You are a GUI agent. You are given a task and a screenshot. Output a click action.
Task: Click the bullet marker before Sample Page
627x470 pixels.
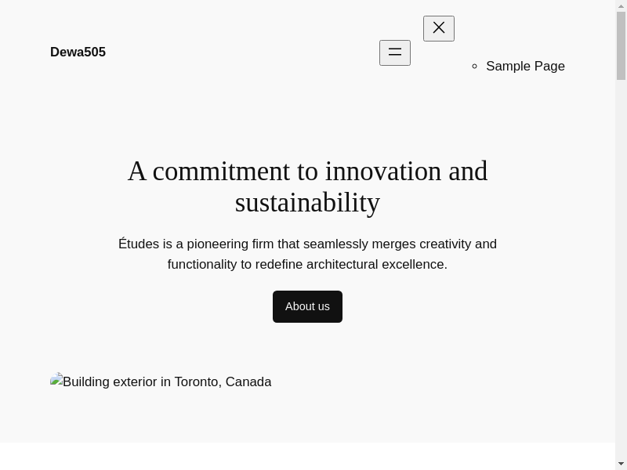point(475,67)
